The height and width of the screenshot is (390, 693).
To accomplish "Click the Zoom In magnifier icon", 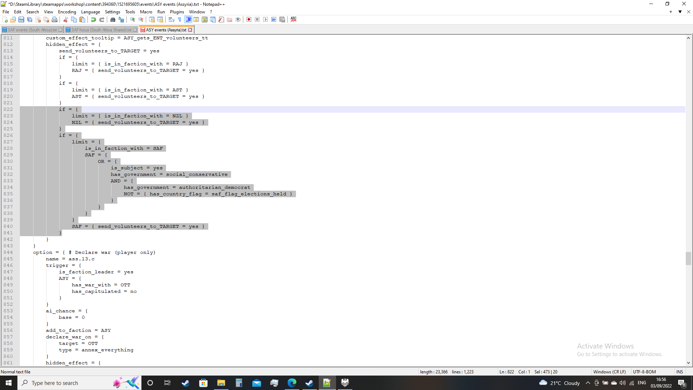I will pos(132,19).
